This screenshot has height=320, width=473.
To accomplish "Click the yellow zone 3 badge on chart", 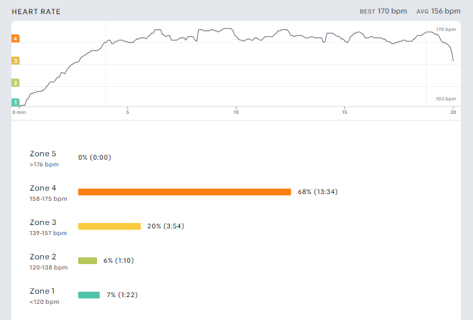I will click(15, 61).
